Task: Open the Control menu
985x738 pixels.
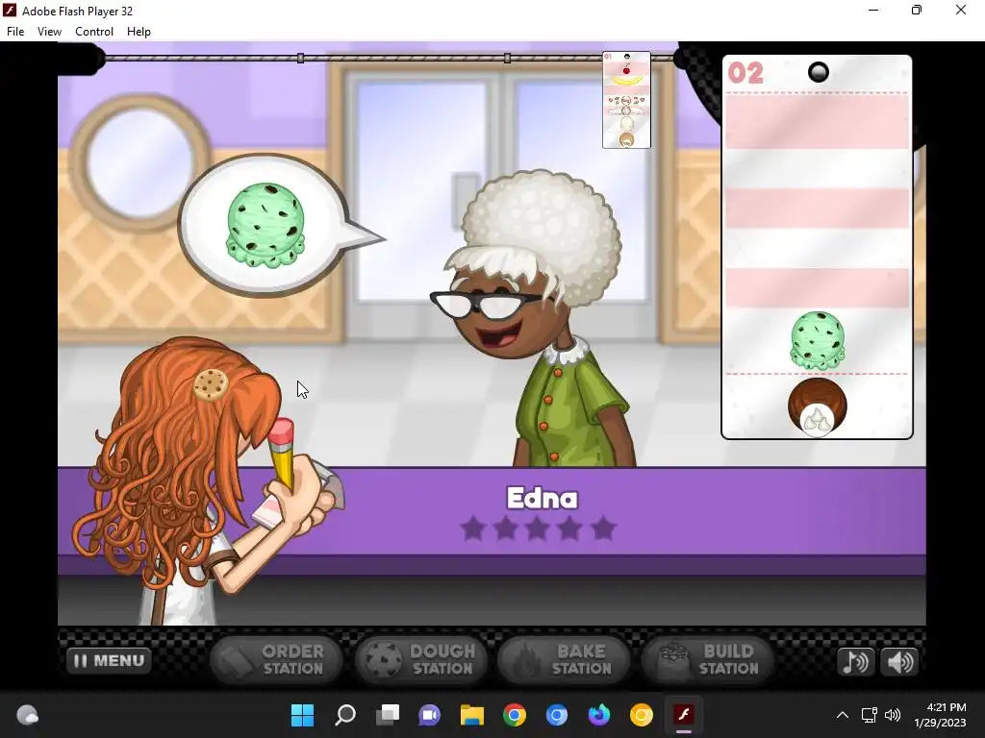Action: coord(94,32)
